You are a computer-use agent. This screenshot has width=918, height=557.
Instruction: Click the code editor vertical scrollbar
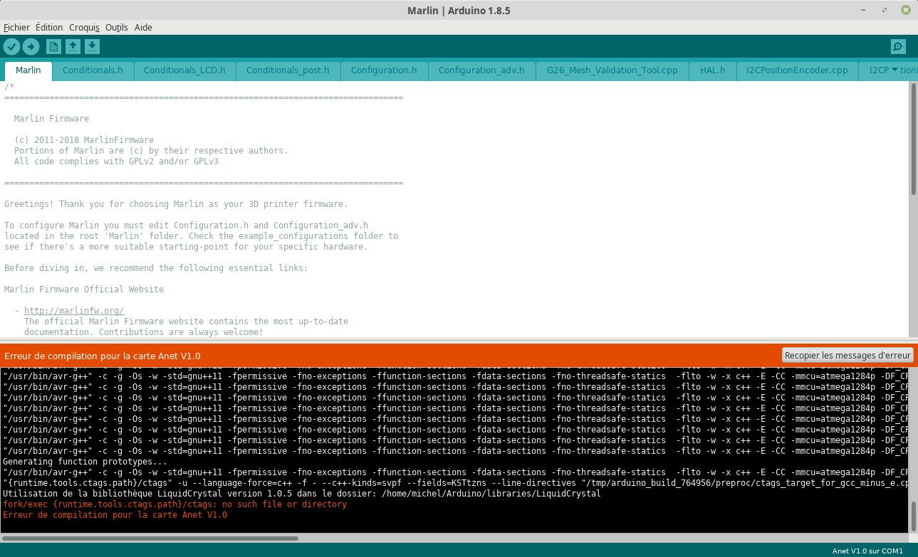(914, 210)
